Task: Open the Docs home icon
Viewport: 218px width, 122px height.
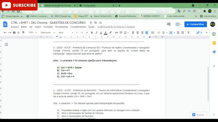Action: (5, 24)
